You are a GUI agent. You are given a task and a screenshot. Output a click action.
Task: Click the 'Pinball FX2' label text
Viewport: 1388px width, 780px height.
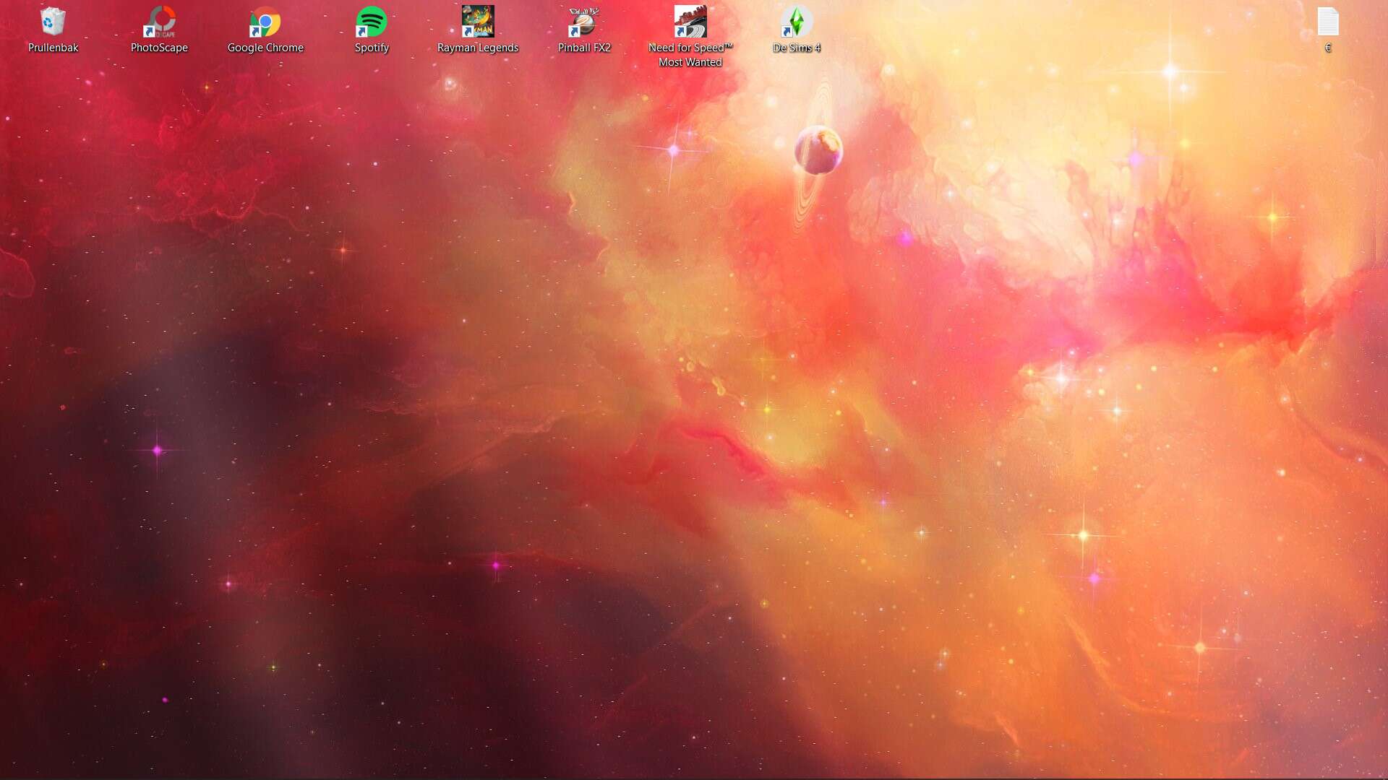coord(584,48)
